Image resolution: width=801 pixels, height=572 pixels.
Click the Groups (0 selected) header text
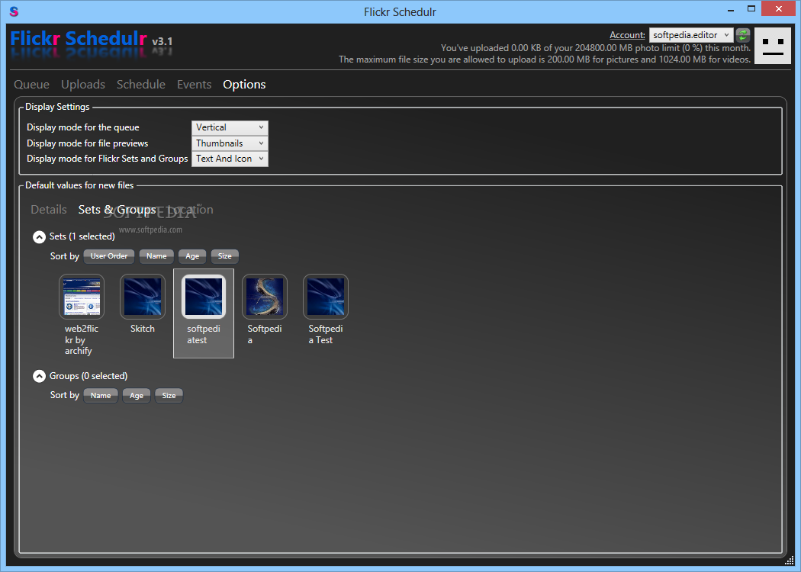tap(88, 376)
